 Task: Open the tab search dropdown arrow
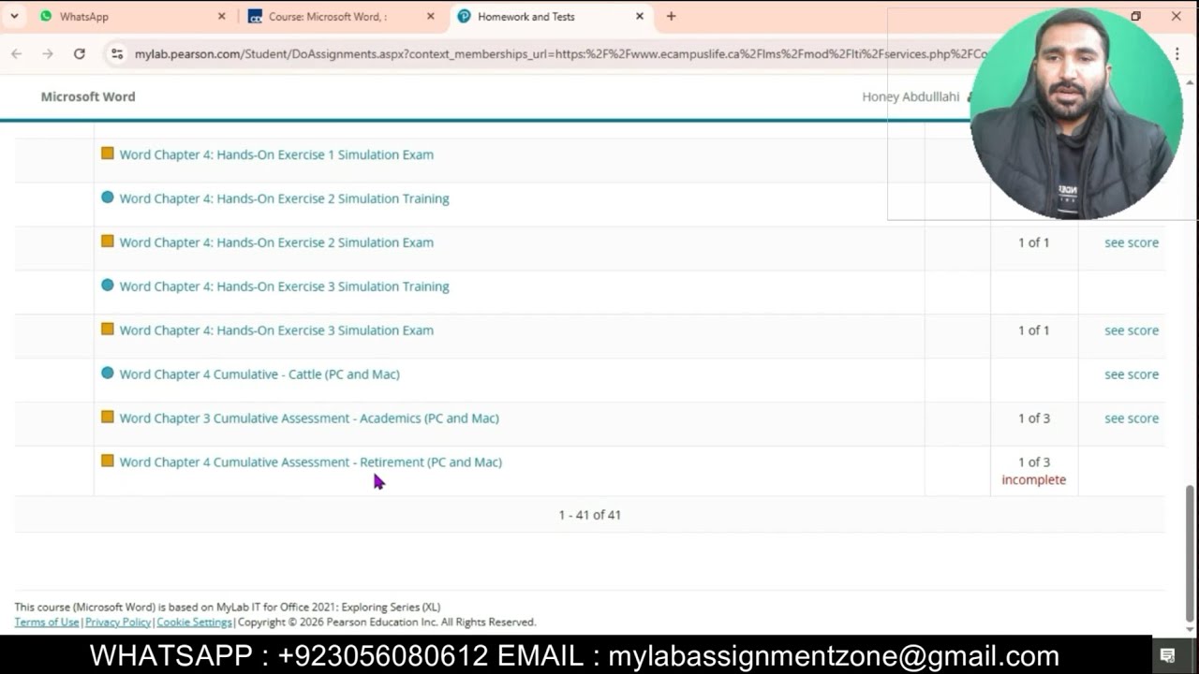14,16
